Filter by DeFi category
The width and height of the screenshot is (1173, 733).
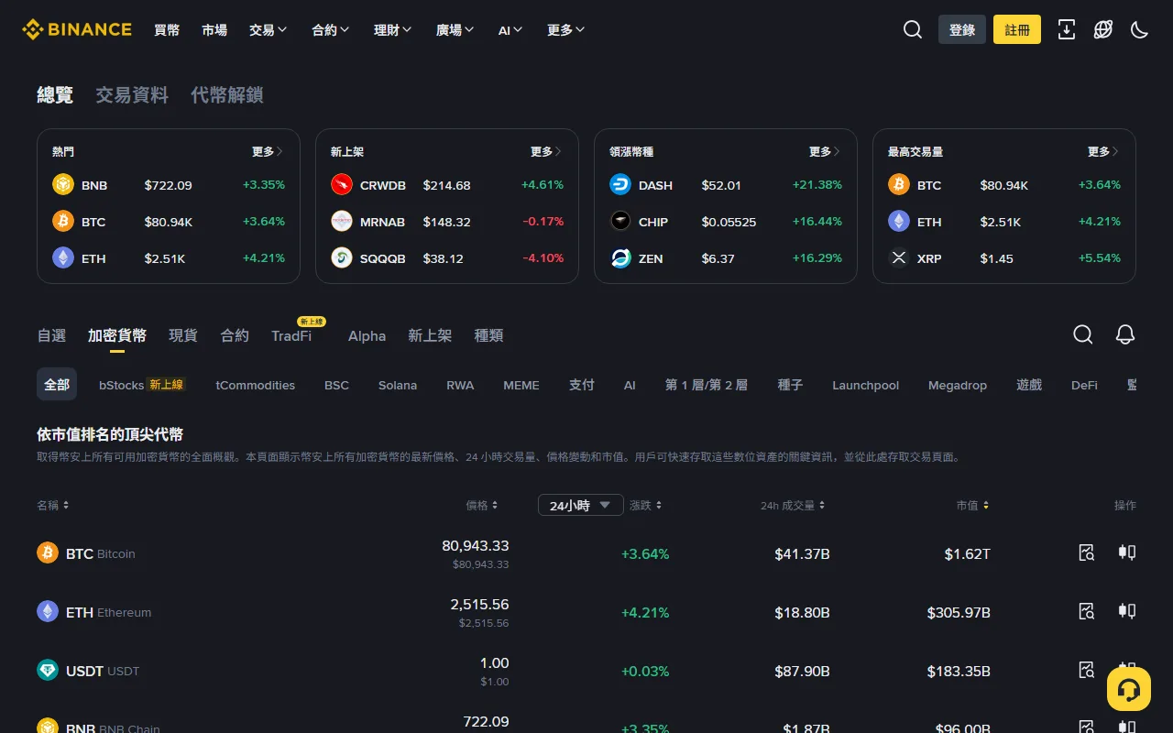click(x=1084, y=385)
